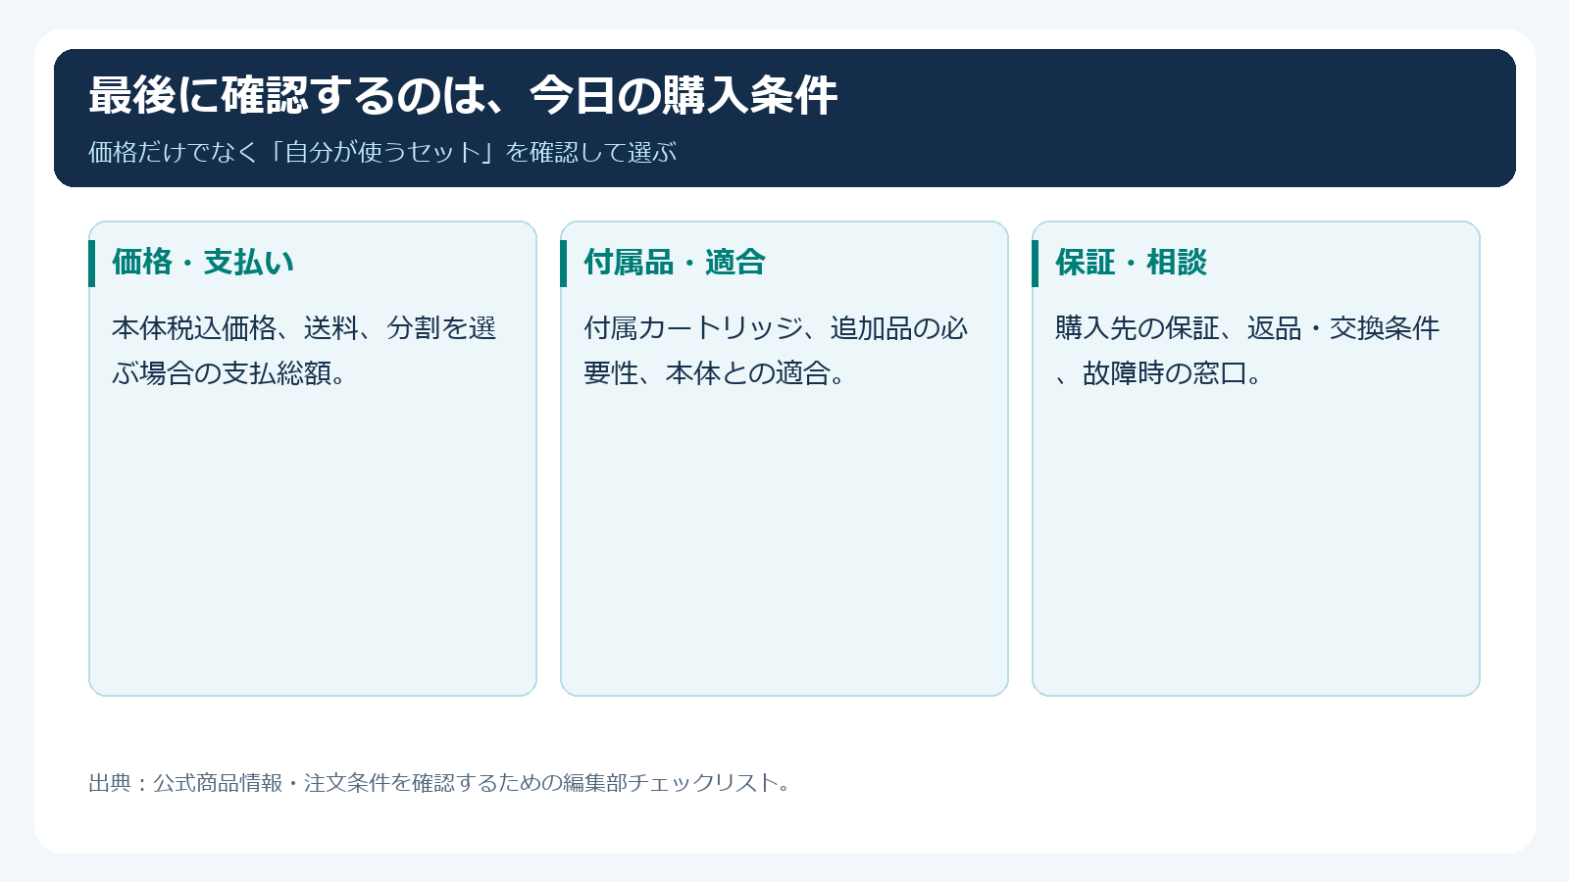Click the text starting 付属カートリッジ、追加品
This screenshot has width=1569, height=882.
776,350
